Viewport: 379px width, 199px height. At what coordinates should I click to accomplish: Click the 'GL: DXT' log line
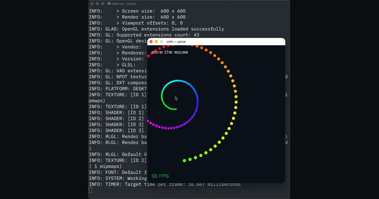tap(118, 83)
